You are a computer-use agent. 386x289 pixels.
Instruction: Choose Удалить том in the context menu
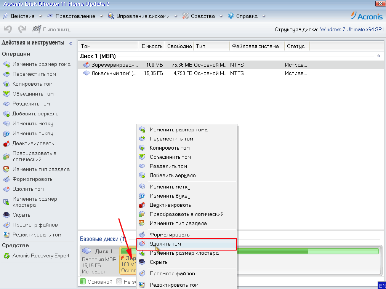[187, 244]
